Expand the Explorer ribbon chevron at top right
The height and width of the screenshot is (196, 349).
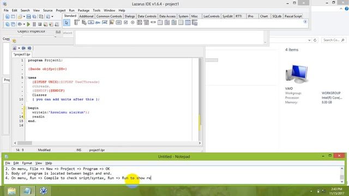[341, 9]
